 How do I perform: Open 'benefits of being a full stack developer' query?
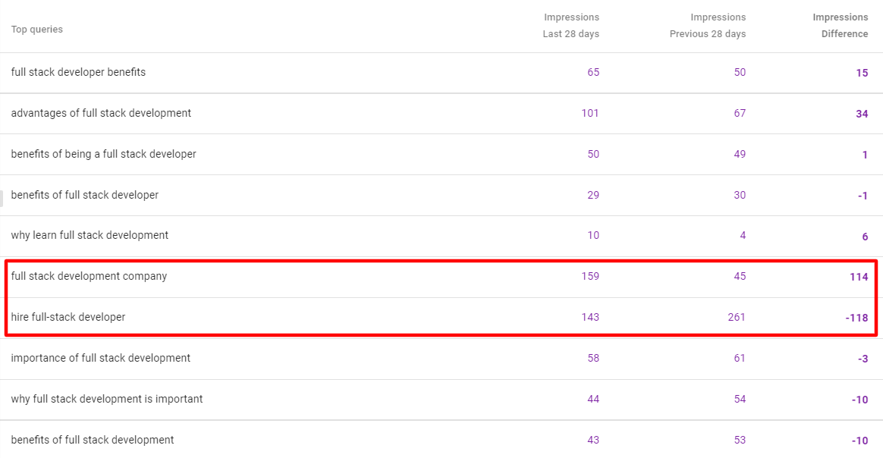click(x=103, y=155)
